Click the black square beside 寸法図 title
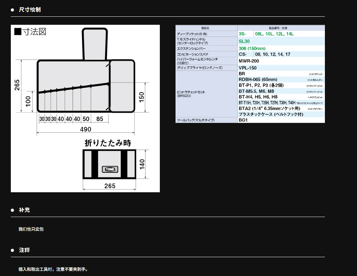Screen dimensions: 357x276 click(18, 32)
